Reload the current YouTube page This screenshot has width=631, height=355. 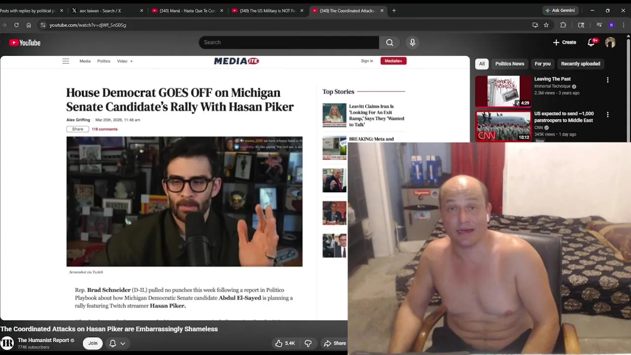coord(16,25)
